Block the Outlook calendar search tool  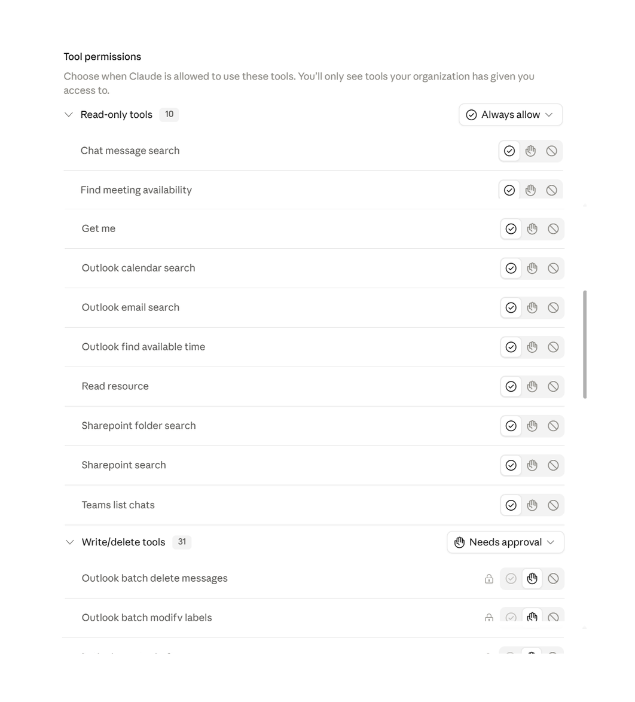point(553,268)
